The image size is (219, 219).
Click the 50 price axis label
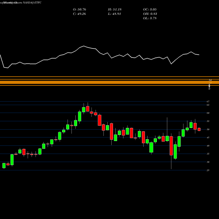click(x=208, y=129)
